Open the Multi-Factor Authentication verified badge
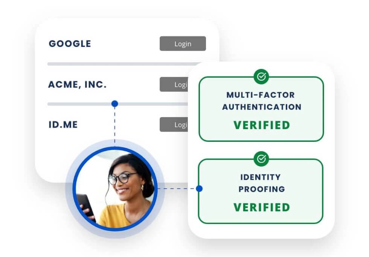Viewport: 369px width, 257px height. coord(261,109)
